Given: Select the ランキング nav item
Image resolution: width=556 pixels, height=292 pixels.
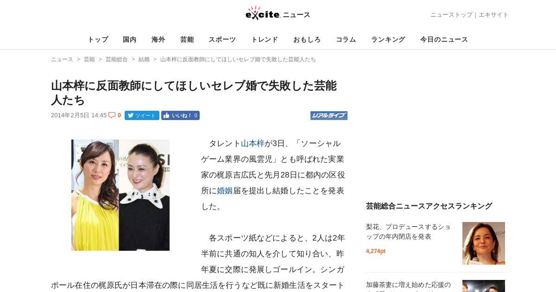Looking at the screenshot, I should tap(388, 39).
